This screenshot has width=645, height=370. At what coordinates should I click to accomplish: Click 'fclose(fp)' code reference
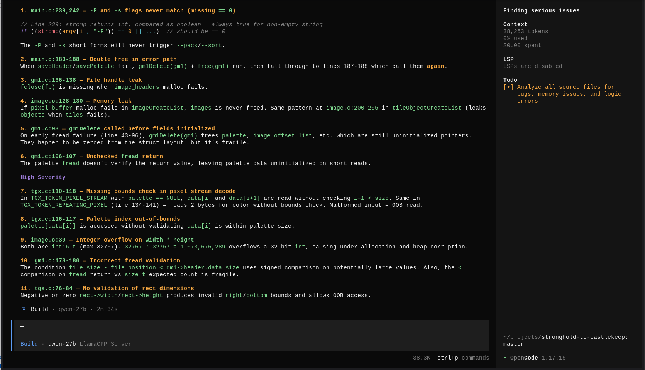point(38,87)
